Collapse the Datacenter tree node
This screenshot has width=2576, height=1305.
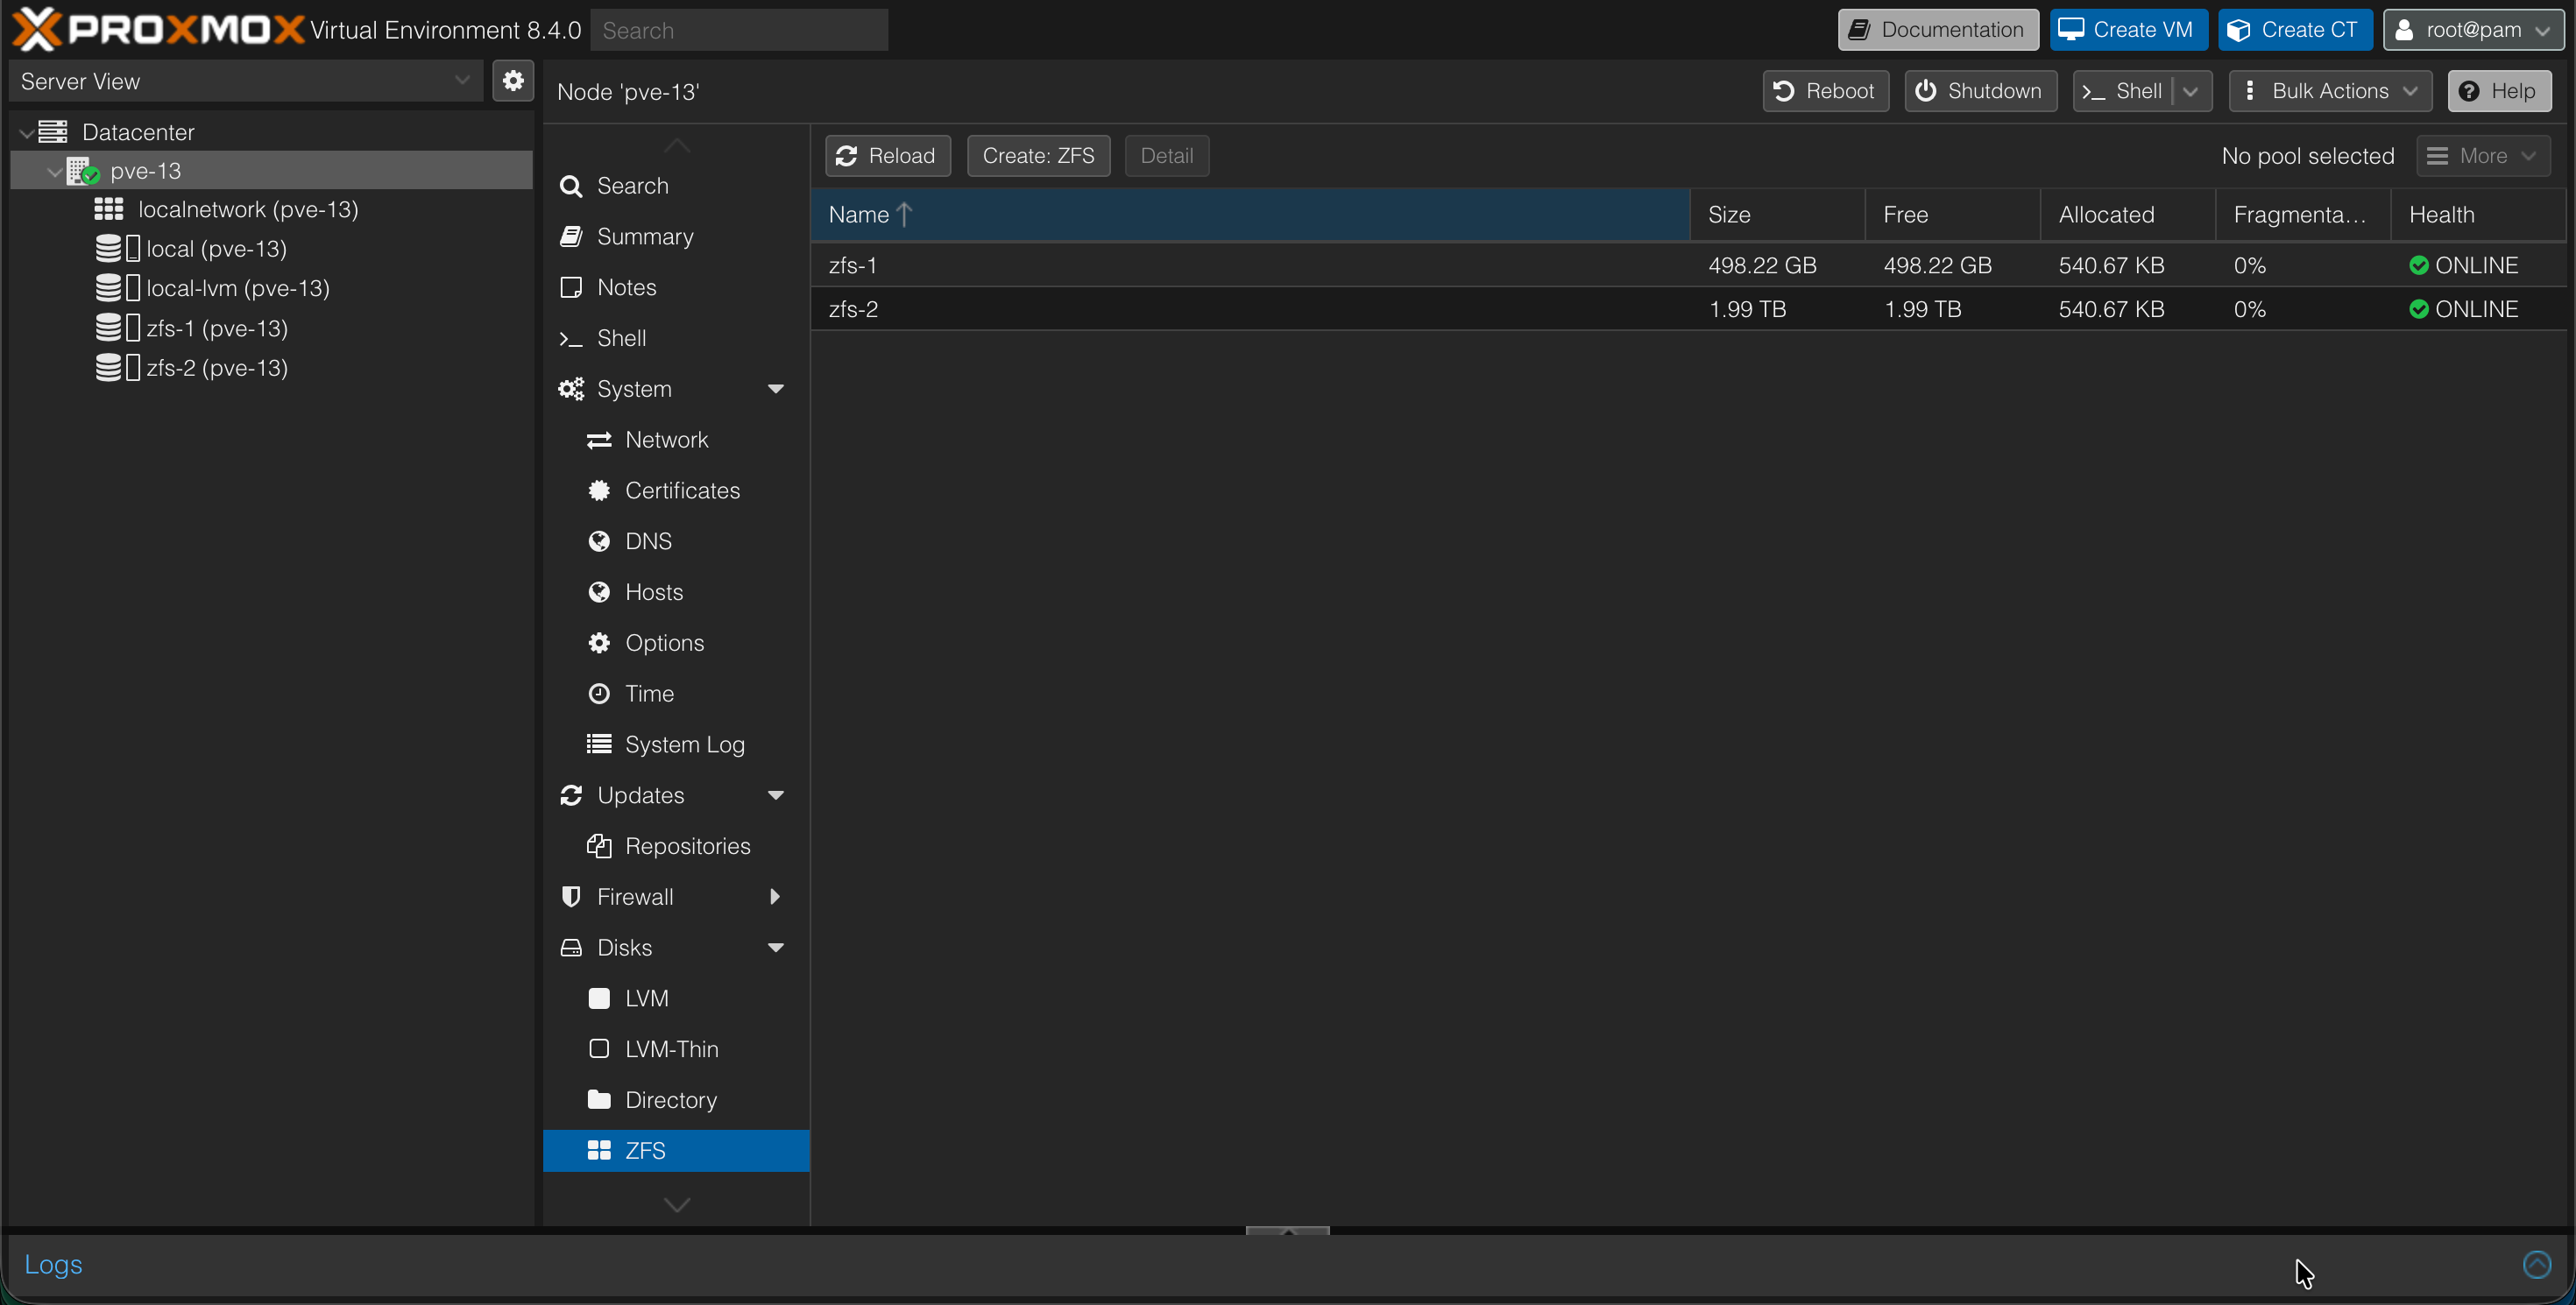[26, 130]
